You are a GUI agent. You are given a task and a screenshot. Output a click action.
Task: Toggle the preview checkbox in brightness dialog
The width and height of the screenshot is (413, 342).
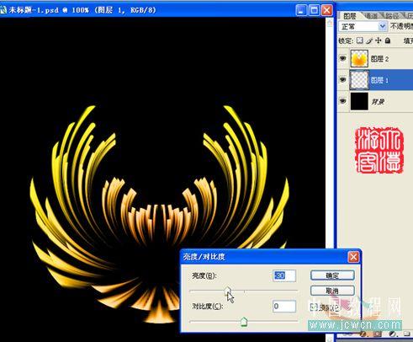tap(313, 307)
